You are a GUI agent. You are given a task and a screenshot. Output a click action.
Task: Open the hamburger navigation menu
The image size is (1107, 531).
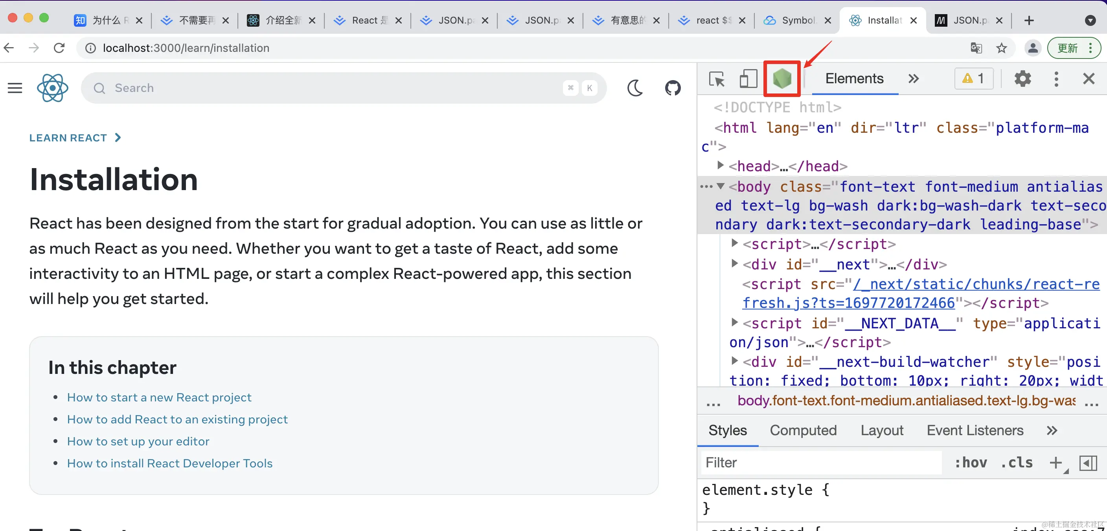pyautogui.click(x=15, y=88)
